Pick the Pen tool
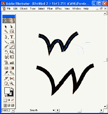The image size is (108, 114). tap(6, 37)
